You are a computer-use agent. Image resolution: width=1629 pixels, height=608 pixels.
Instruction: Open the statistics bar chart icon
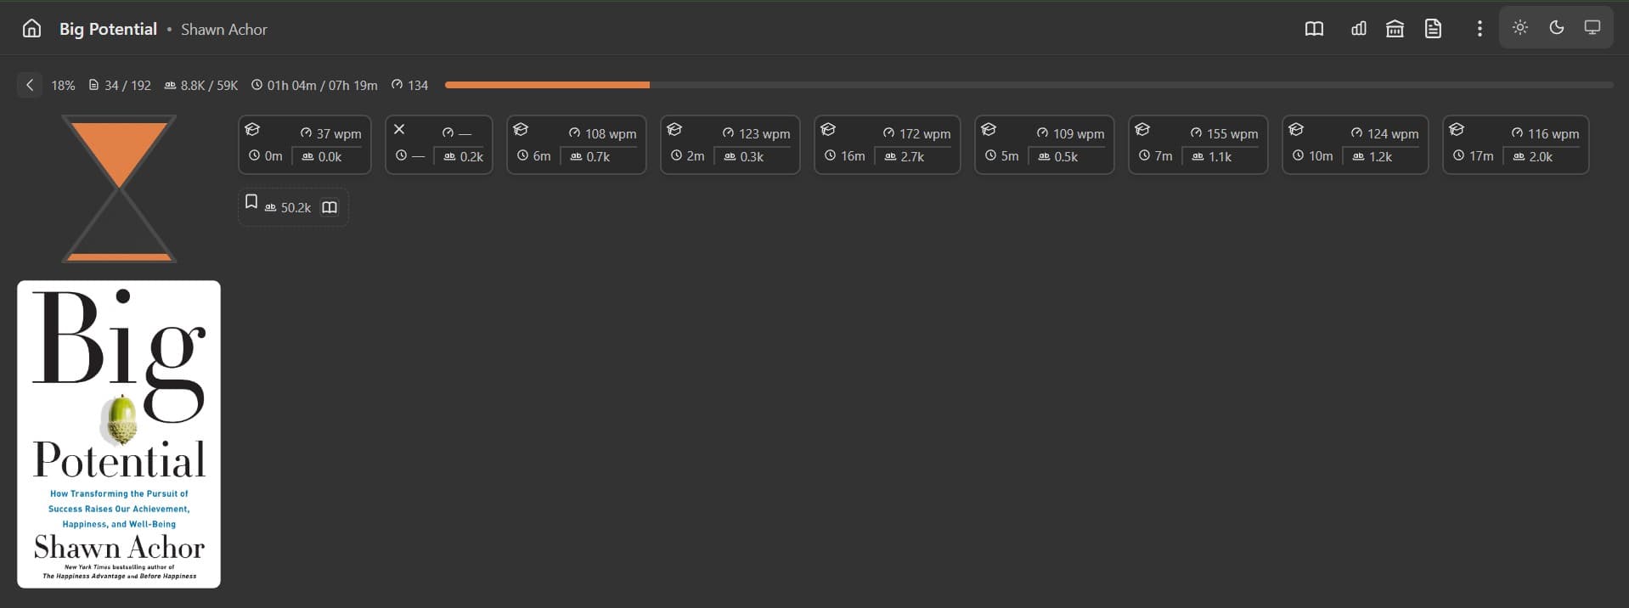[1359, 29]
